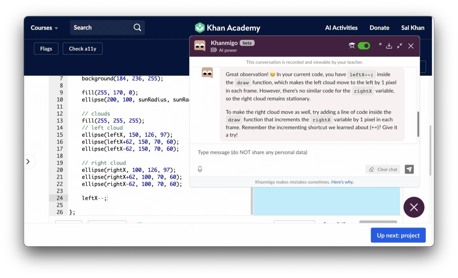Click code line "fill(255, 170, 0);"
This screenshot has height=278, width=458.
[110, 92]
